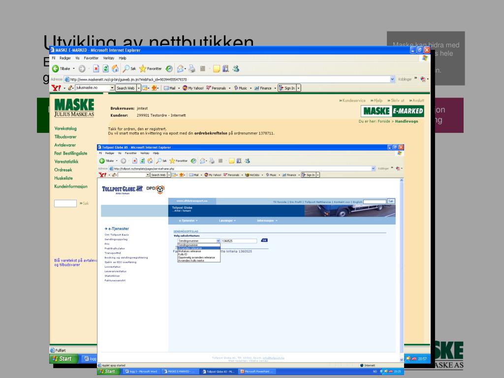
Task: Click Refresh icon in MASKE E-MARKED toolbar
Action: pyautogui.click(x=105, y=68)
